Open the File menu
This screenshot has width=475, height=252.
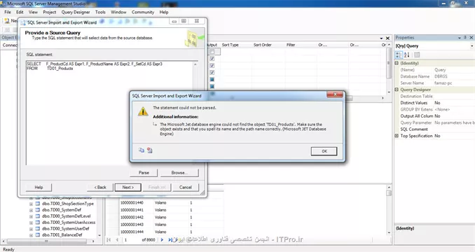click(8, 12)
